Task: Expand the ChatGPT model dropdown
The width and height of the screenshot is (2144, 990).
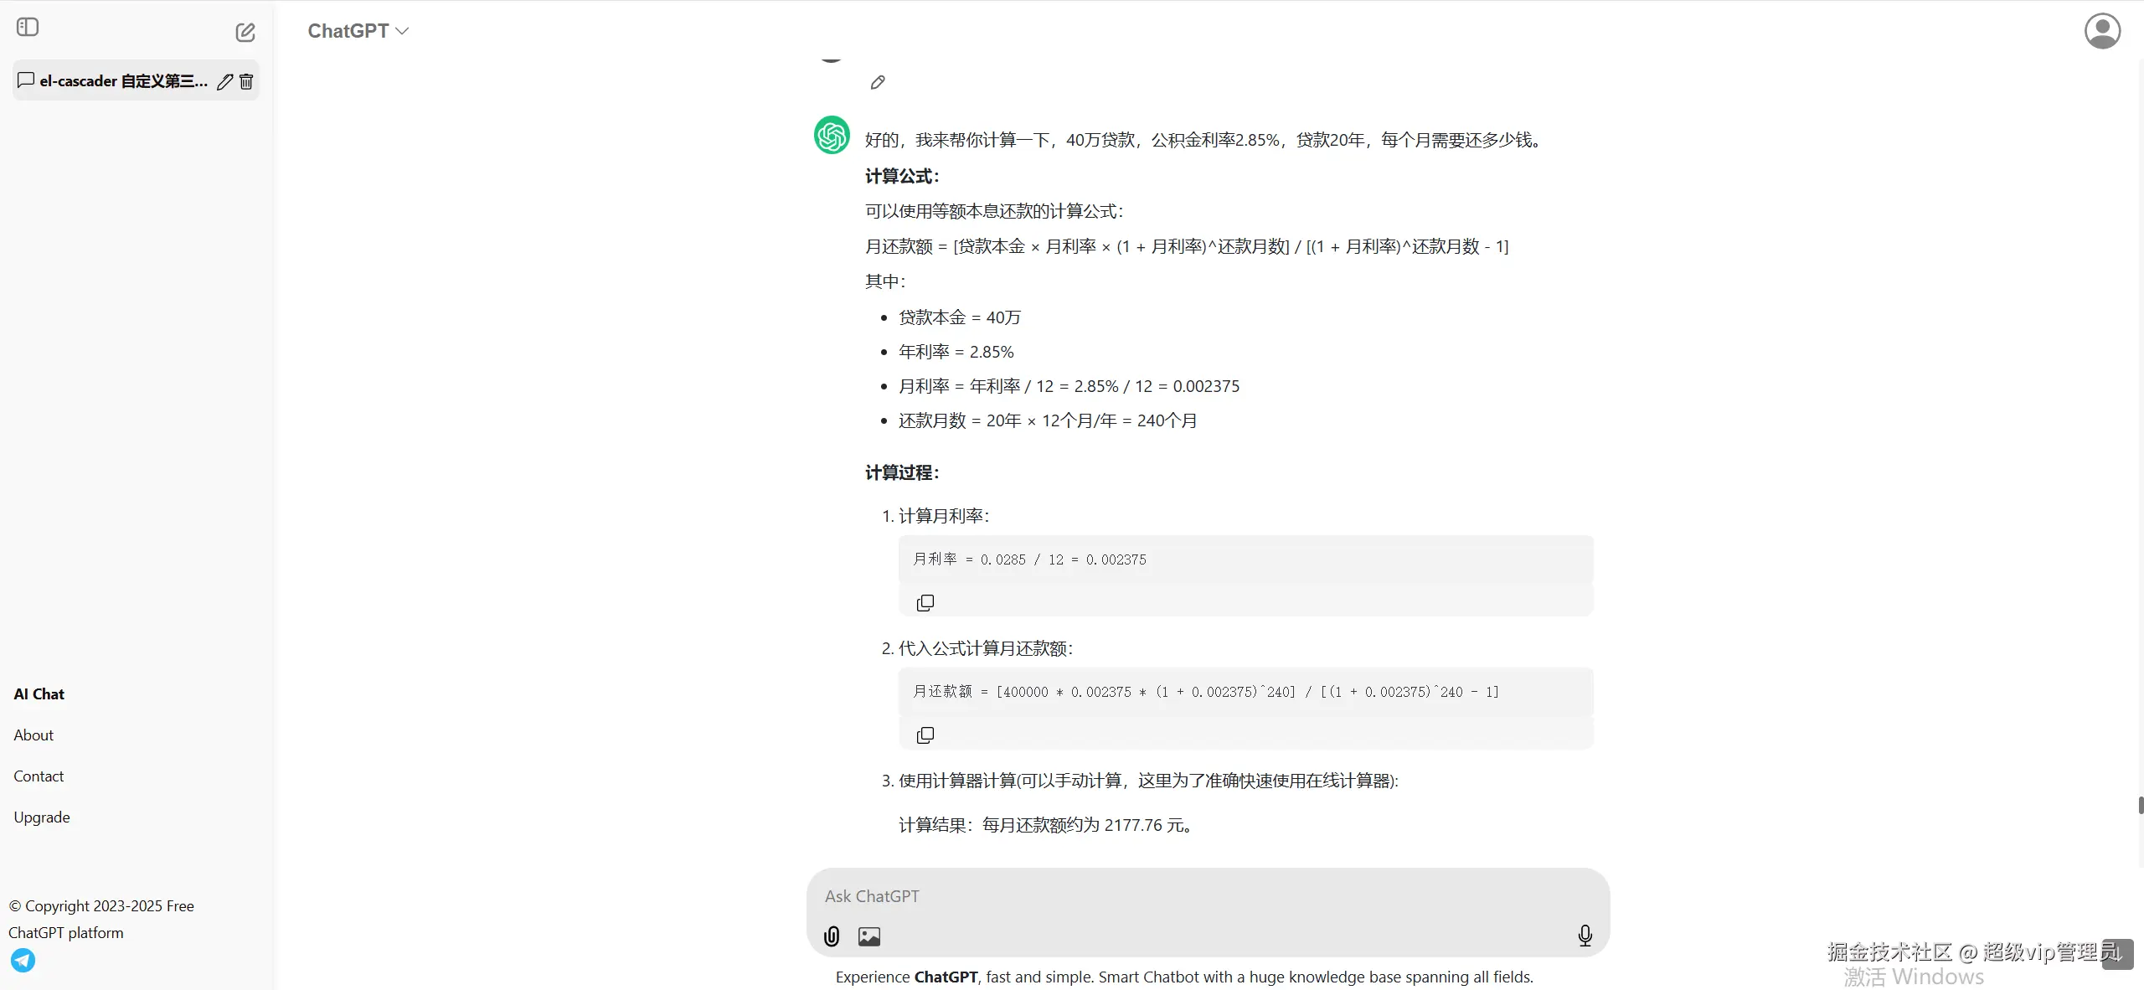Action: [358, 31]
